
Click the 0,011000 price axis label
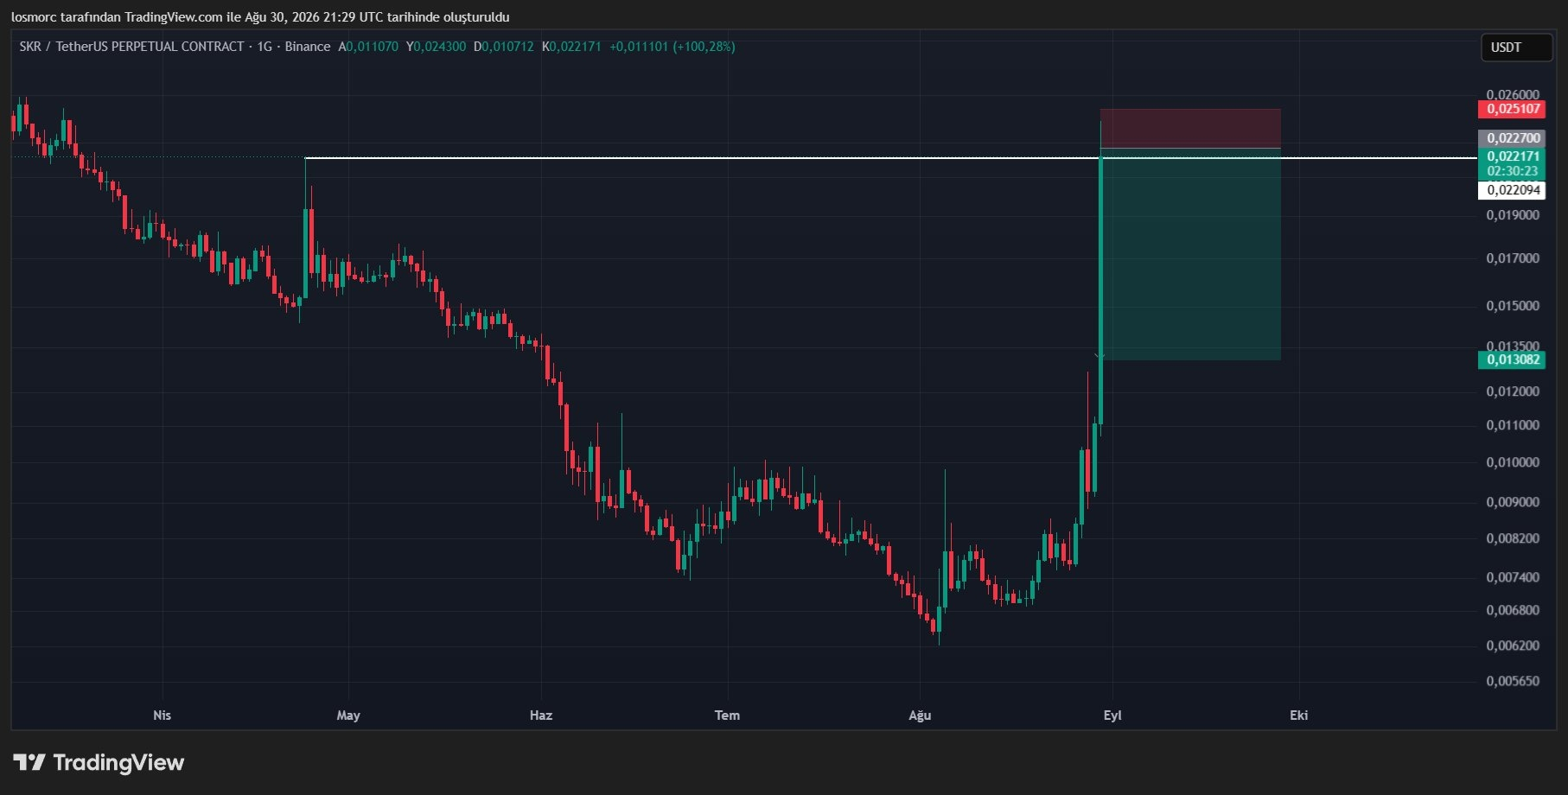[1513, 425]
